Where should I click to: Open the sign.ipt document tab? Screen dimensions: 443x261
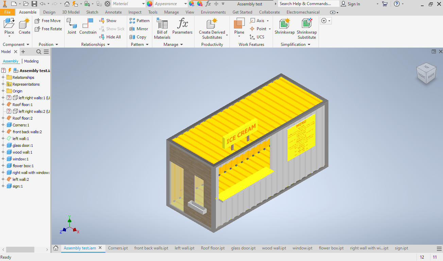(x=402, y=248)
